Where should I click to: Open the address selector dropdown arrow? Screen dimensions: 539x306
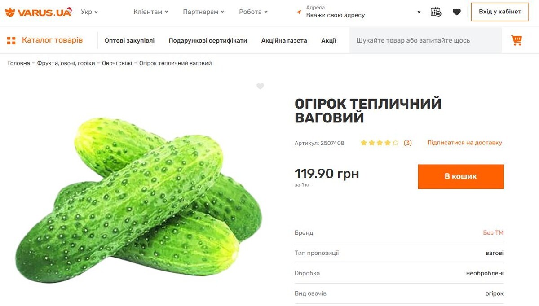pos(419,12)
